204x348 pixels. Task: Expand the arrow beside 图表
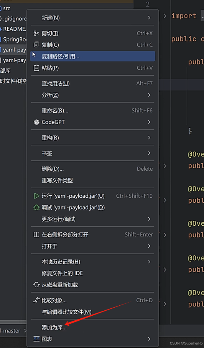pos(149,339)
